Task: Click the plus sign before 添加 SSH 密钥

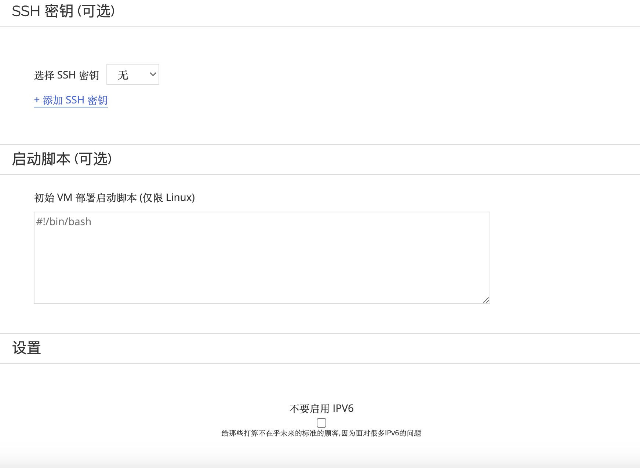Action: [x=37, y=100]
